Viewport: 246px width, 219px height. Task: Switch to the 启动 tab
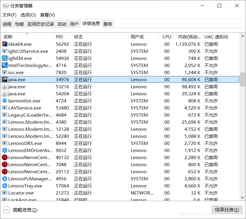point(62,24)
